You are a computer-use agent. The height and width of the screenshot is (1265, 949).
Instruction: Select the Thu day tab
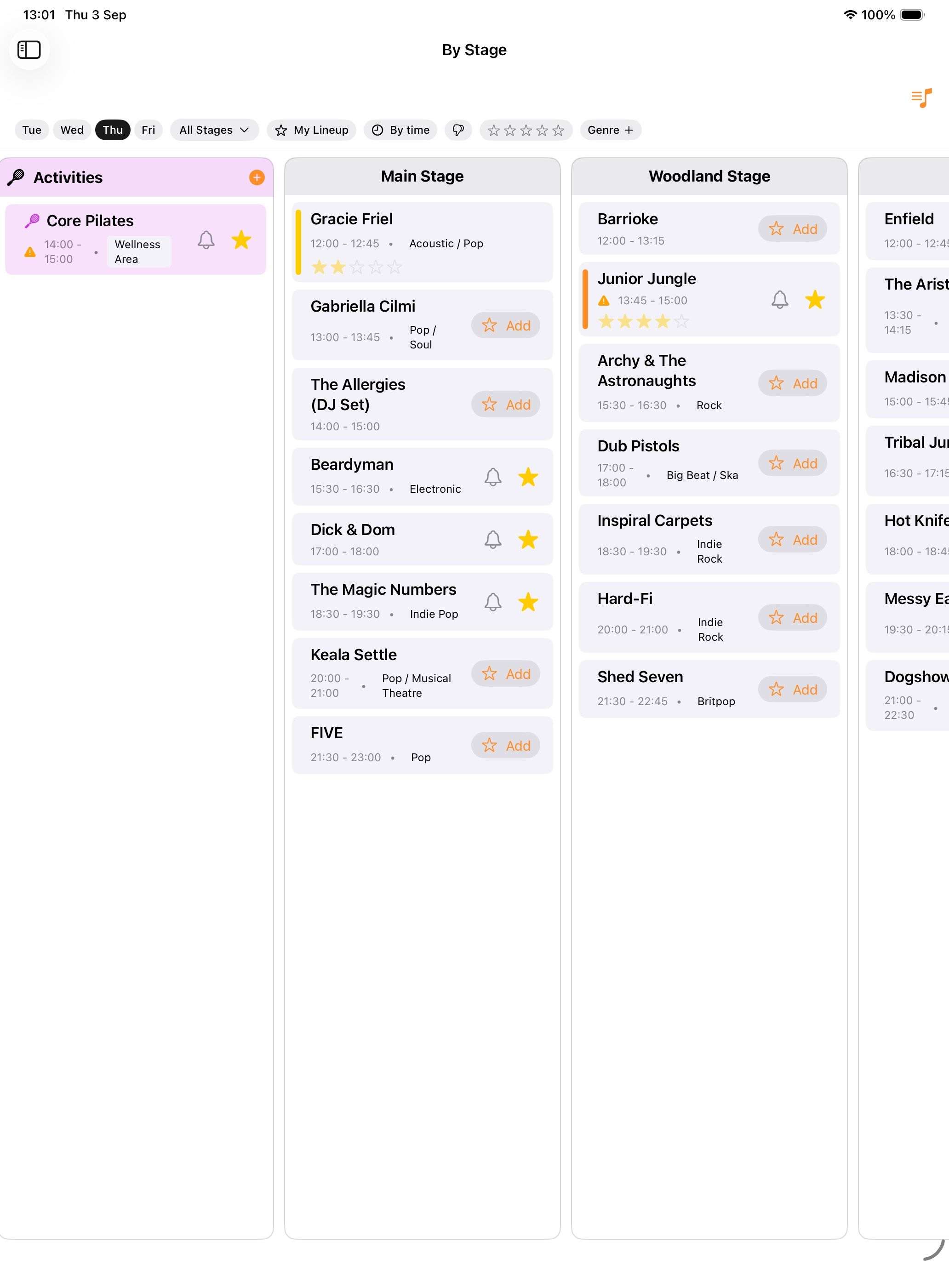pos(113,130)
